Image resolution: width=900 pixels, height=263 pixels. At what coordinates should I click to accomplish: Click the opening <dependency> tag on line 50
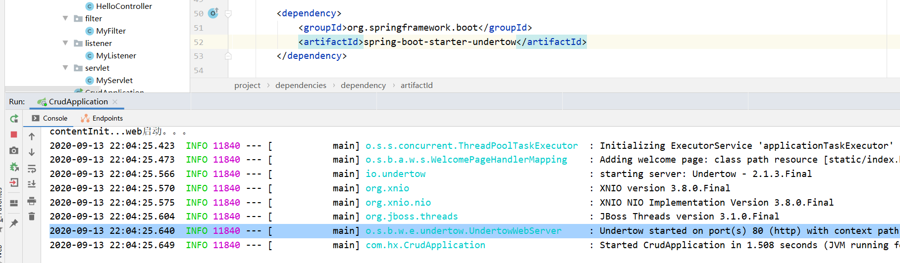coord(309,13)
